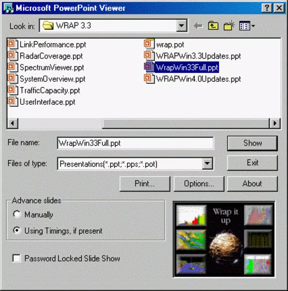Open the View Menu icon
Image resolution: width=288 pixels, height=291 pixels.
click(247, 26)
